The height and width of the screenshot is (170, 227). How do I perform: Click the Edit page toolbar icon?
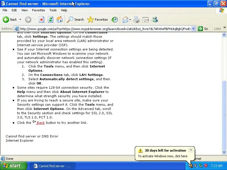pyautogui.click(x=146, y=20)
